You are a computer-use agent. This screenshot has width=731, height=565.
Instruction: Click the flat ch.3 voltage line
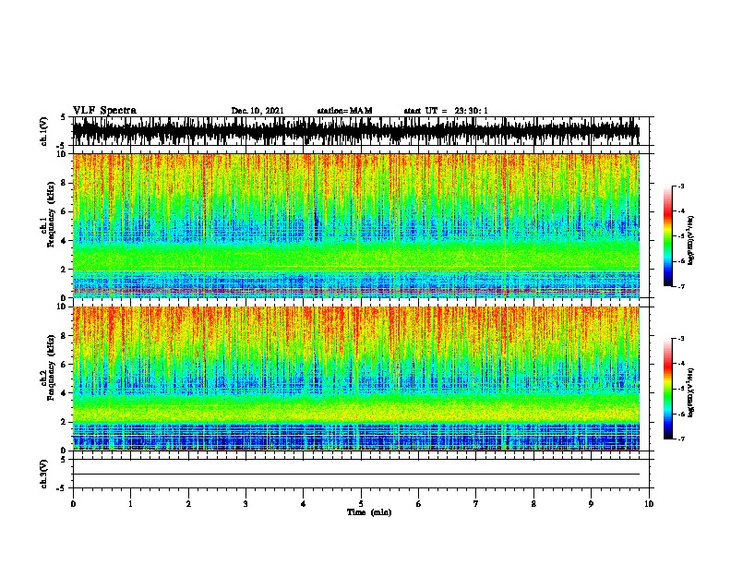356,475
